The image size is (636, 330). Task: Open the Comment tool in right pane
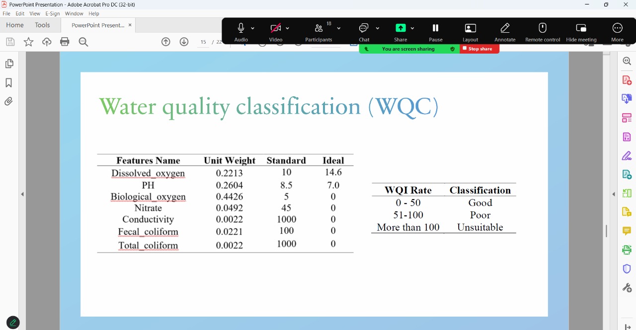[627, 231]
